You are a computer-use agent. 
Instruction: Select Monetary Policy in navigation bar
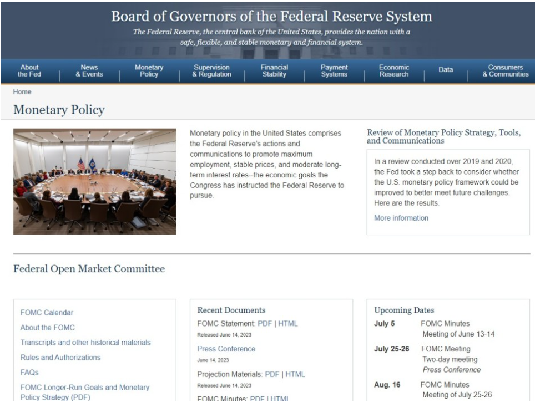(x=149, y=70)
